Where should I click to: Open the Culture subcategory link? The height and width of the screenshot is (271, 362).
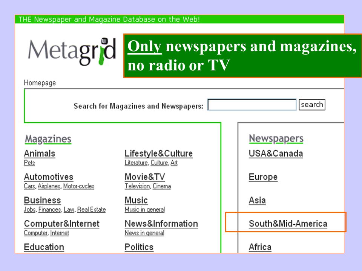pyautogui.click(x=159, y=163)
